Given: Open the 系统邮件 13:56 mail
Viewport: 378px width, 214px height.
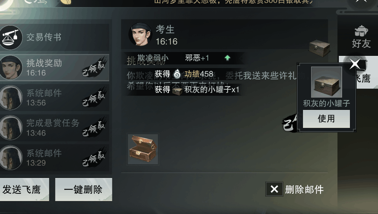Looking at the screenshot, I should point(54,98).
